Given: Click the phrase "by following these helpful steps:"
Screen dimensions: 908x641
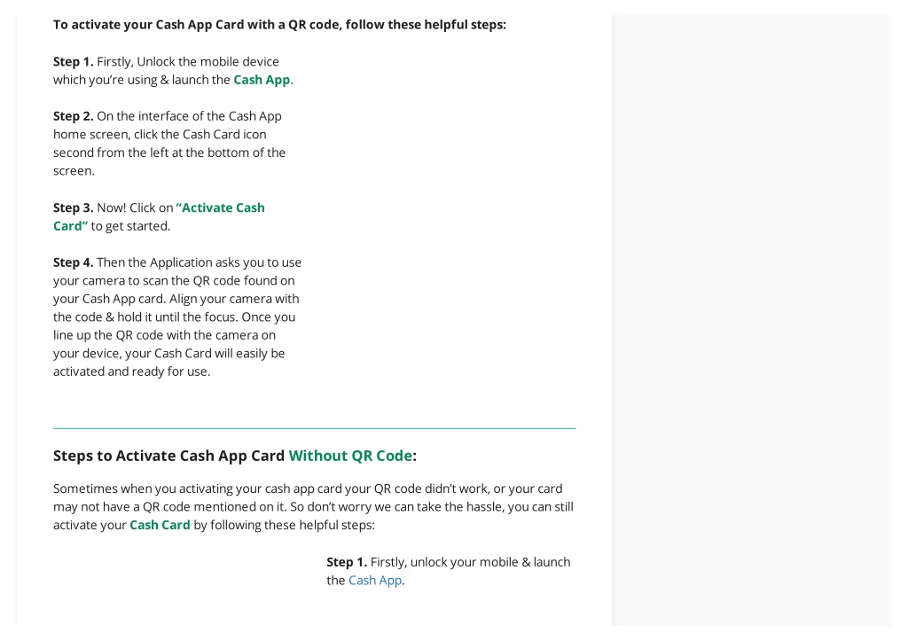Looking at the screenshot, I should [x=285, y=525].
